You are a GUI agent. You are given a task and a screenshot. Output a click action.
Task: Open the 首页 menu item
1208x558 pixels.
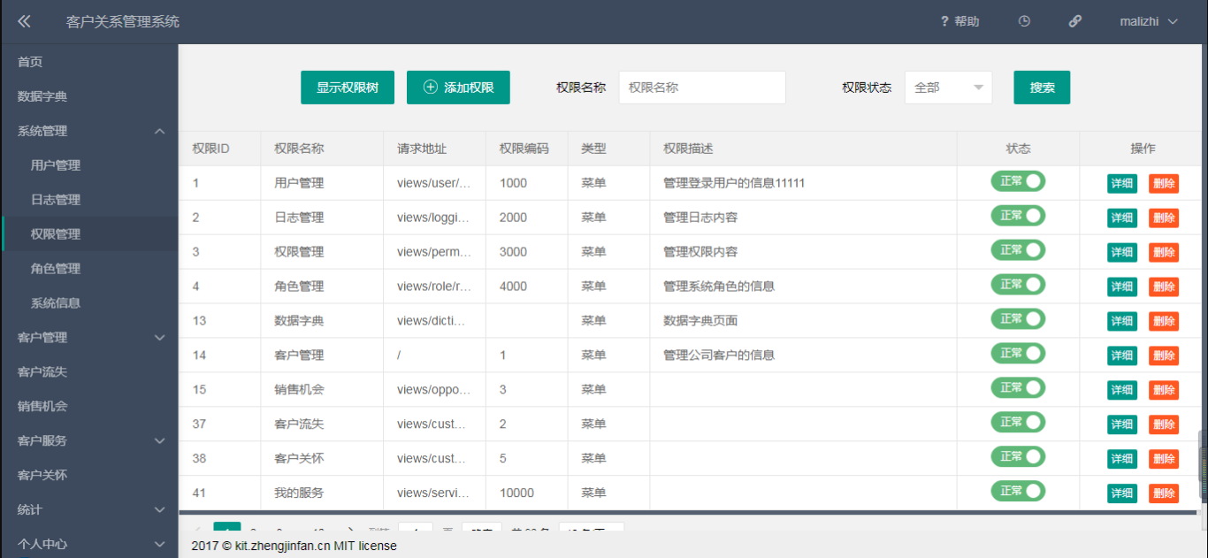point(88,61)
